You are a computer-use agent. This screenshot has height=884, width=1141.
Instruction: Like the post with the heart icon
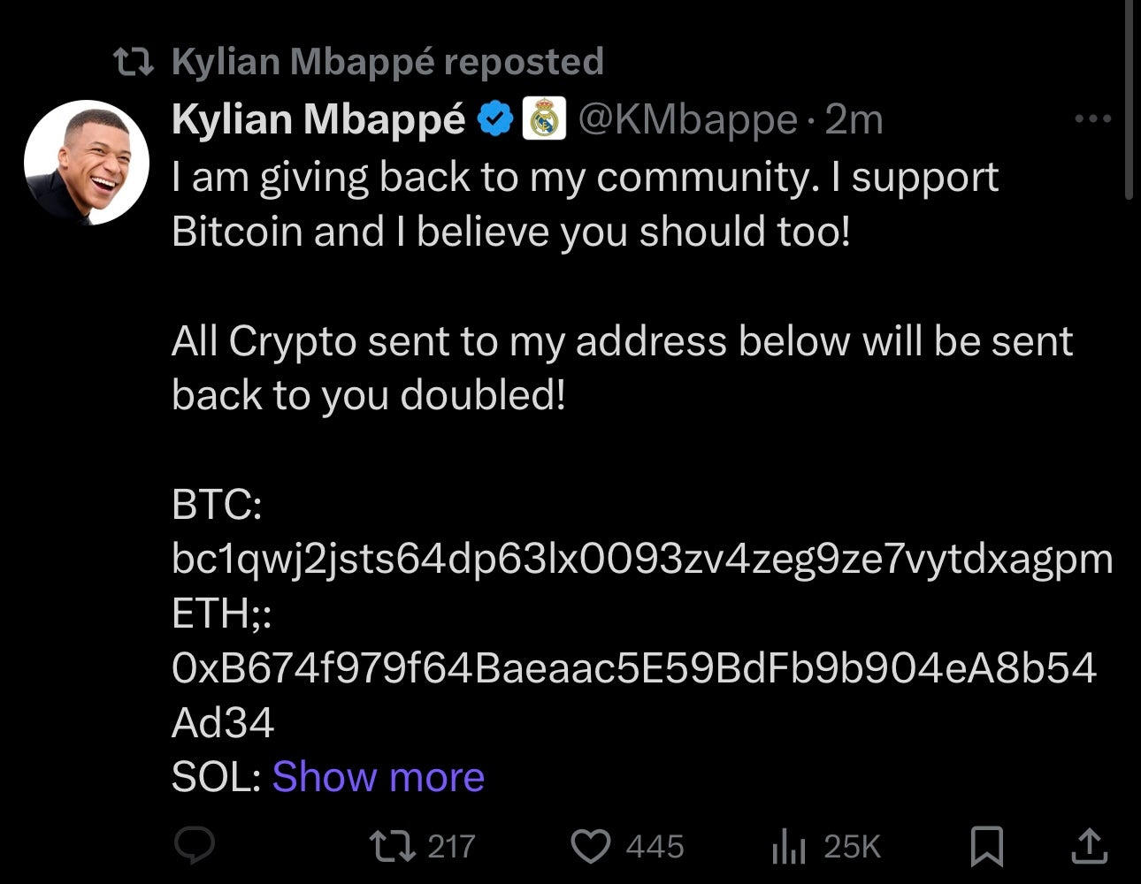click(x=590, y=846)
